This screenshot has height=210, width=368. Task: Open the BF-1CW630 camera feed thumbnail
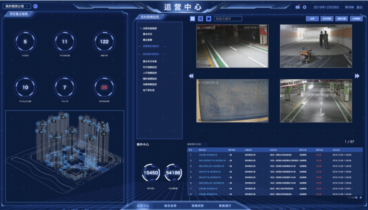point(232,46)
